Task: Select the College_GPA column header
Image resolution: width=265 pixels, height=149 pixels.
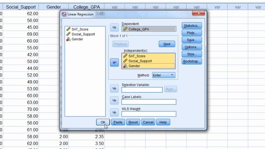Action: click(87, 7)
